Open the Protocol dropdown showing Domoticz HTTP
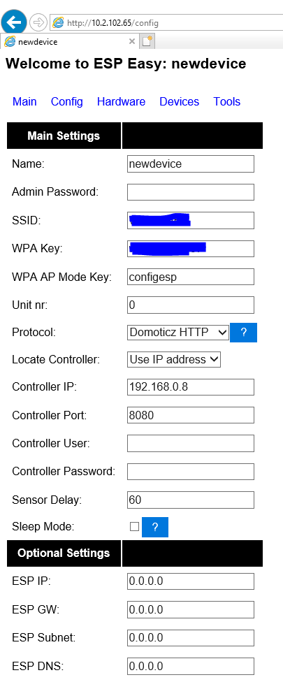This screenshot has width=283, height=682. point(178,333)
